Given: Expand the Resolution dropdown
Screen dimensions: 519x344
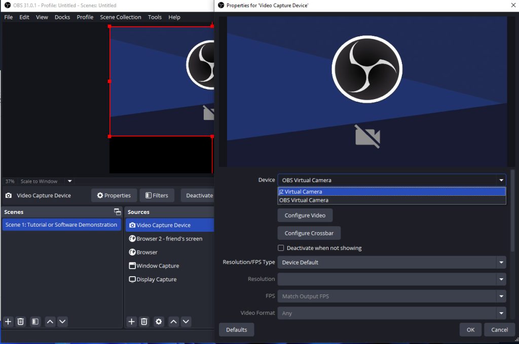Looking at the screenshot, I should (x=501, y=279).
